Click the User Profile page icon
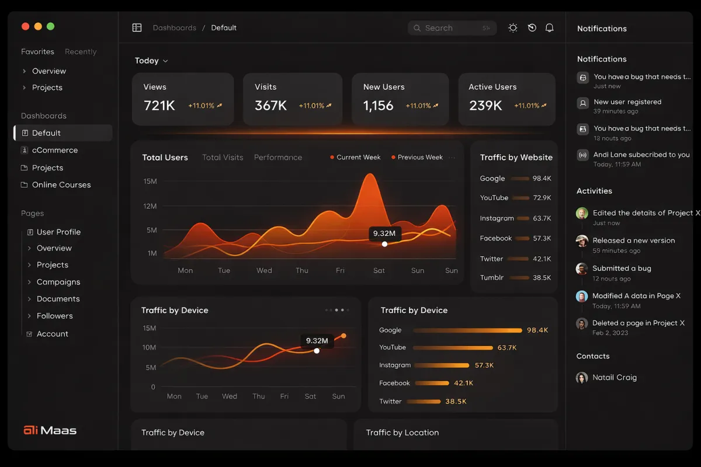Screen dimensions: 701x467 pos(30,232)
